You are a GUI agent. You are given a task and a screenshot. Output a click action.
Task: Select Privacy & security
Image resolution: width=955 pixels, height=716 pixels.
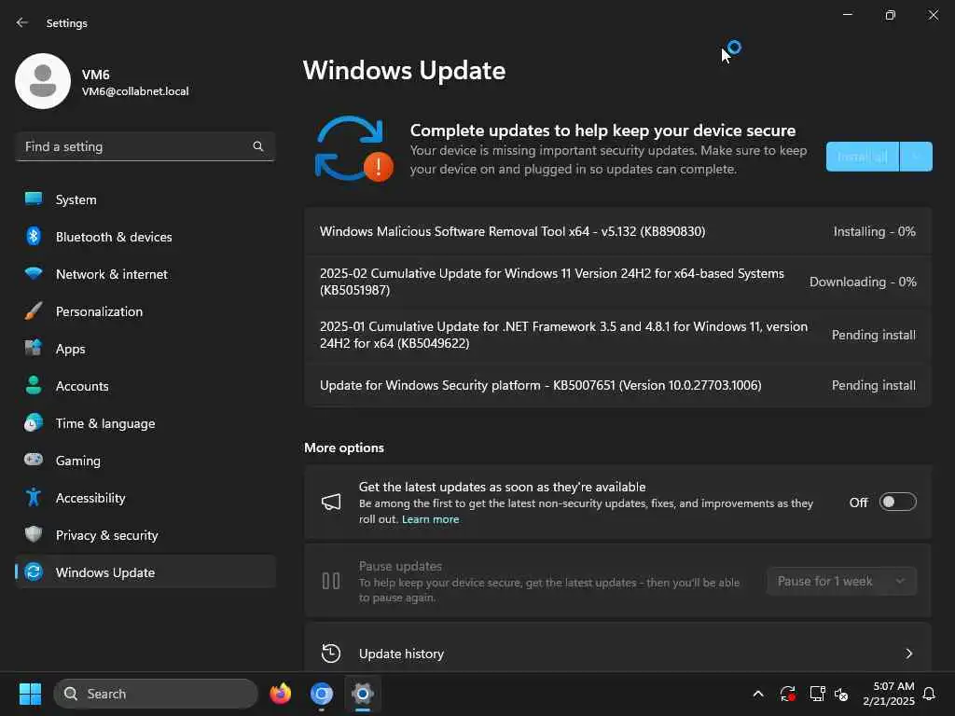145,535
